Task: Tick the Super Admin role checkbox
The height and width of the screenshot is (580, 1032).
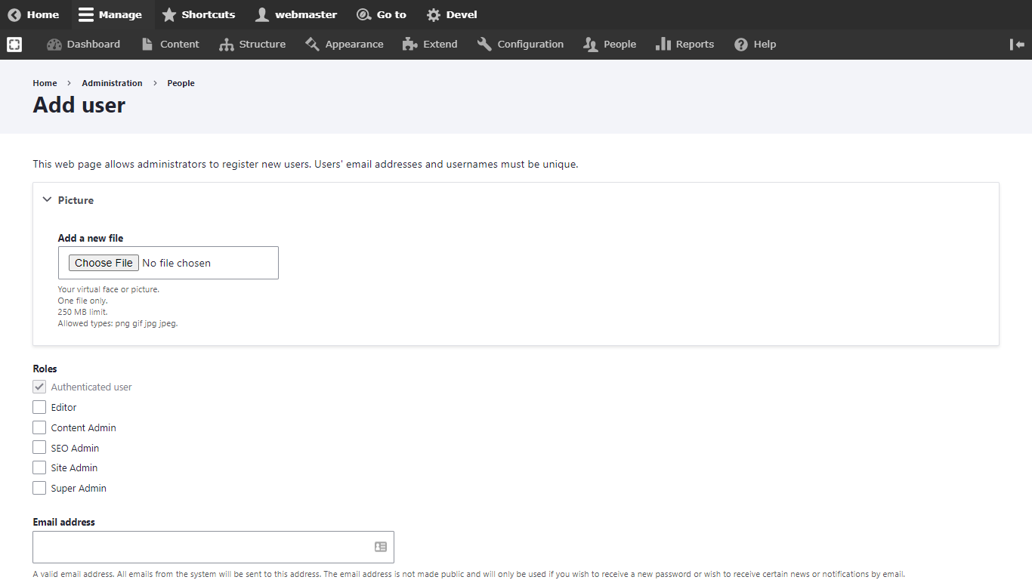Action: coord(39,488)
